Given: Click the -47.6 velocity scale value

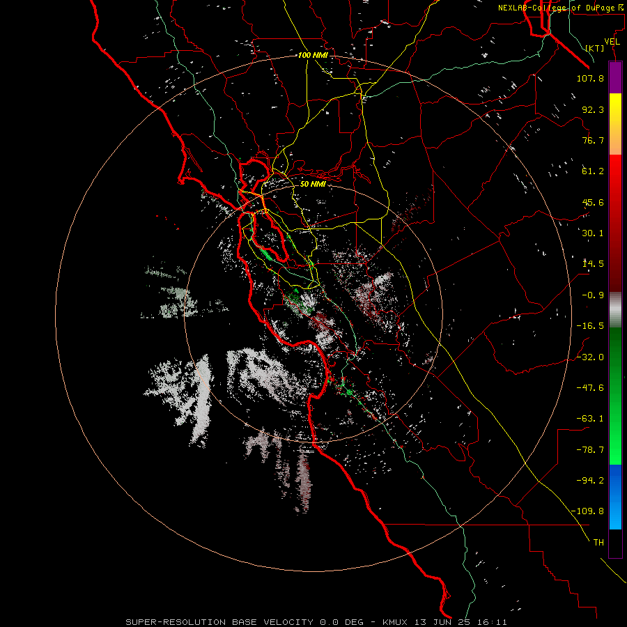Looking at the screenshot, I should click(590, 388).
